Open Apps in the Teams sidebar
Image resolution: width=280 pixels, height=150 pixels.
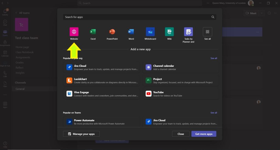coord(5,105)
